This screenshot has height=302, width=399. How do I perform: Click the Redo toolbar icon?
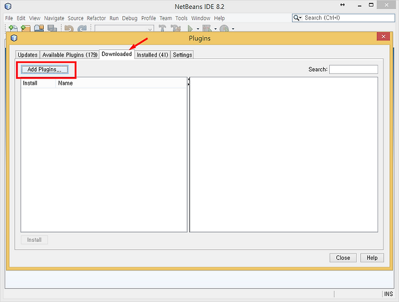point(82,28)
